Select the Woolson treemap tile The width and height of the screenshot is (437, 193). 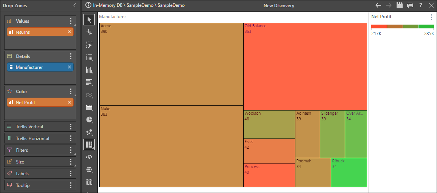tap(269, 124)
